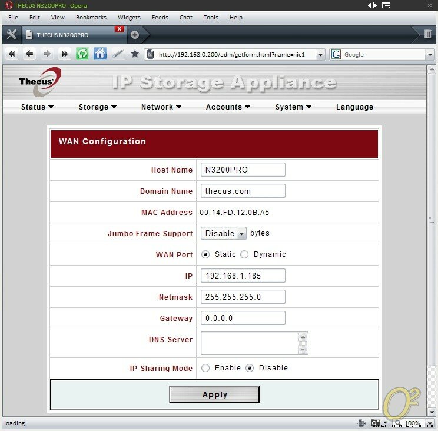438x431 pixels.
Task: Reload the page with green refresh icon
Action: (82, 54)
